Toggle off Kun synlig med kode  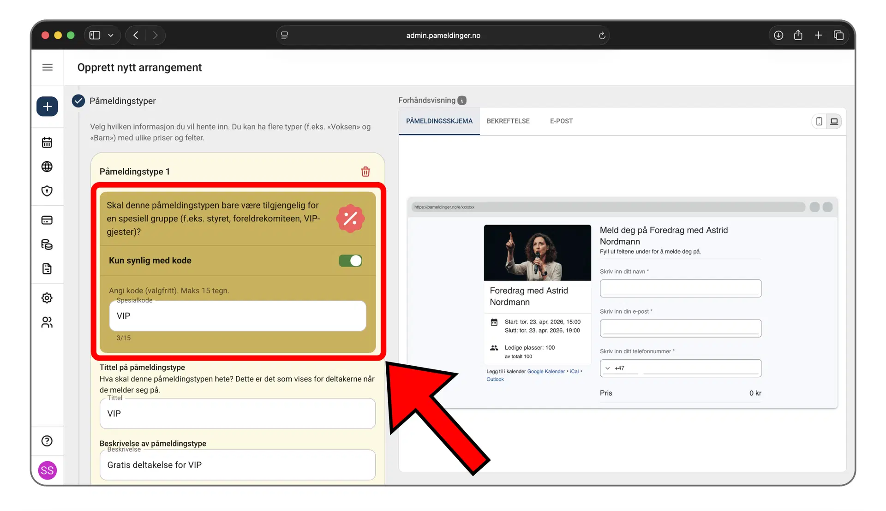350,261
